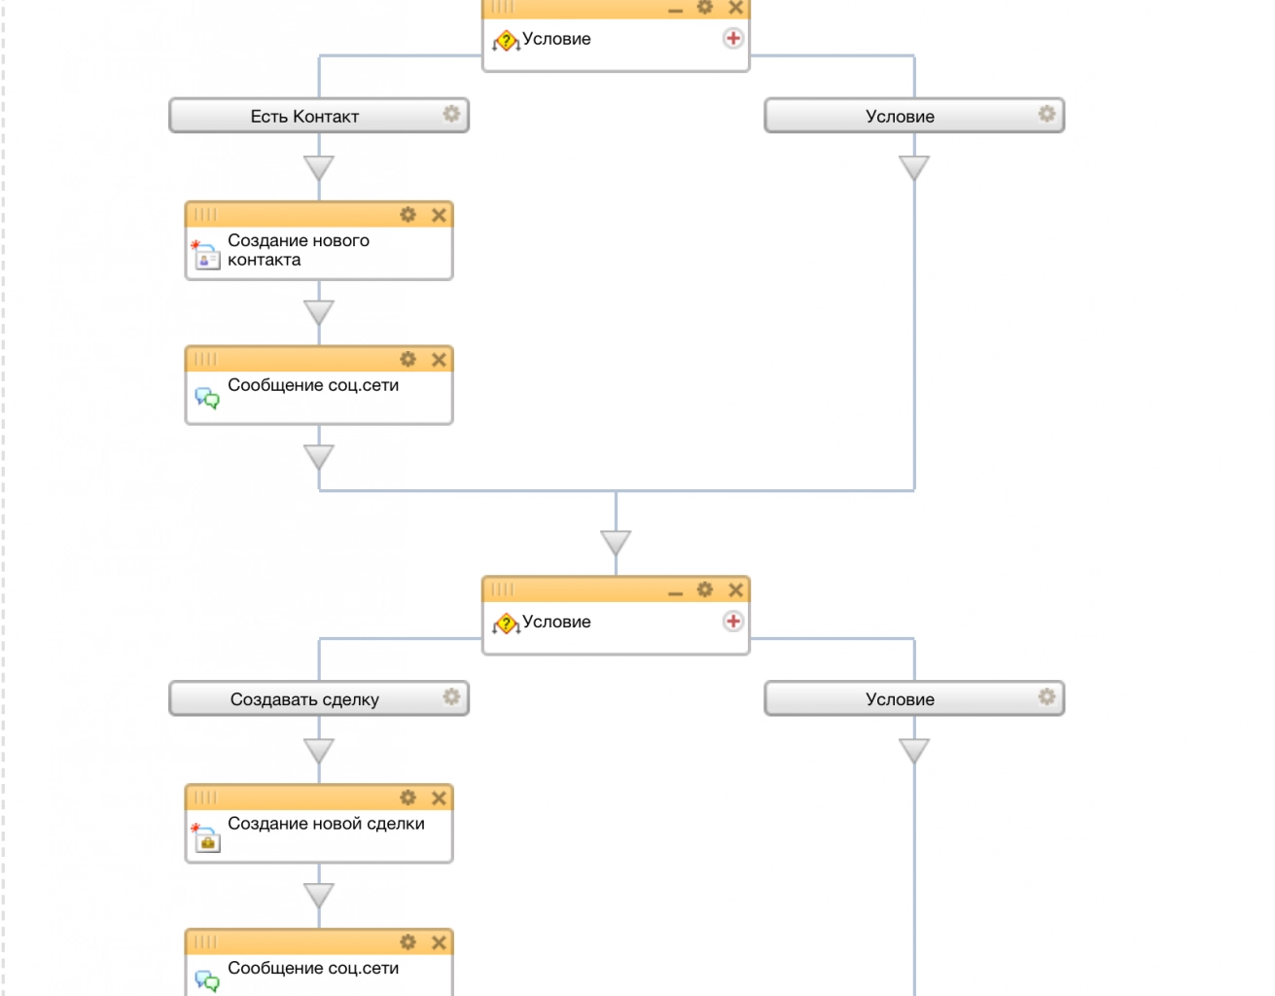Open gear of upper right 'Условие' branch
Image resolution: width=1275 pixels, height=996 pixels.
point(1046,114)
